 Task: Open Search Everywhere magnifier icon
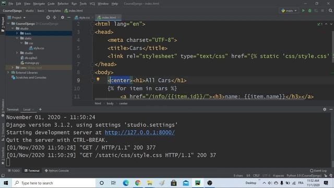pyautogui.click(x=330, y=10)
